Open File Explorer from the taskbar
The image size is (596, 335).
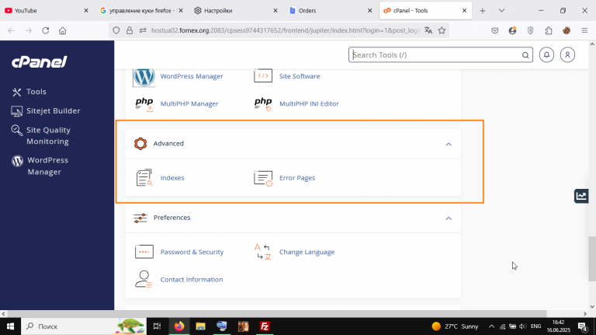(201, 326)
